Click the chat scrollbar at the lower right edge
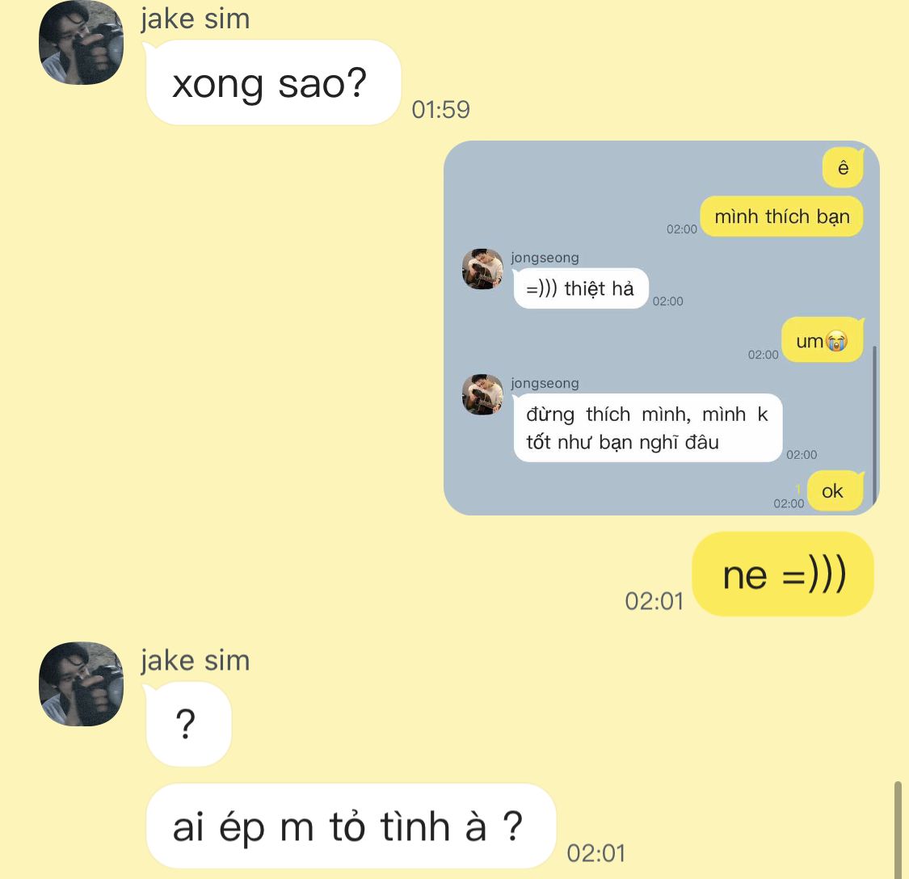This screenshot has height=879, width=909. [x=898, y=830]
